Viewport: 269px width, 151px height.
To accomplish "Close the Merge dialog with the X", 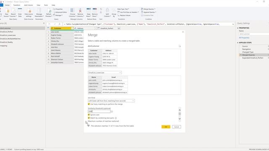I will pyautogui.click(x=183, y=32).
